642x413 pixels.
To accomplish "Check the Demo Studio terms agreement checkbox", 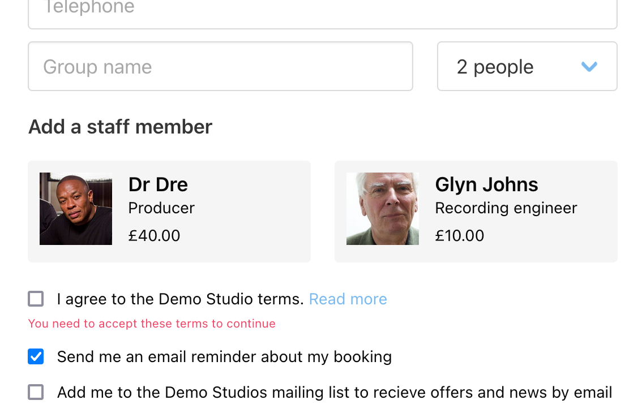I will click(x=36, y=298).
